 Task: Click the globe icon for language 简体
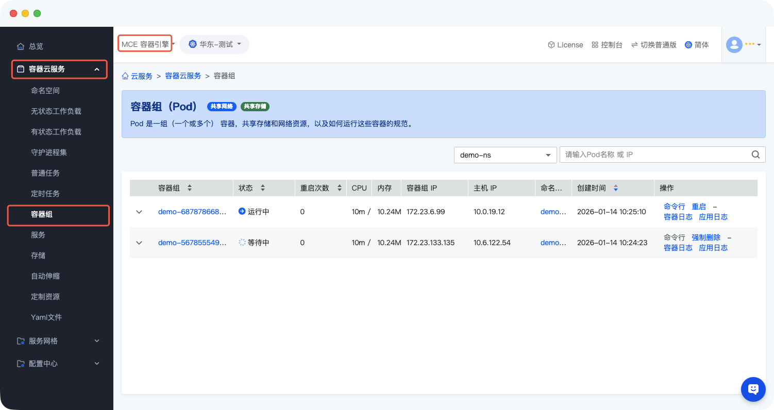click(688, 45)
